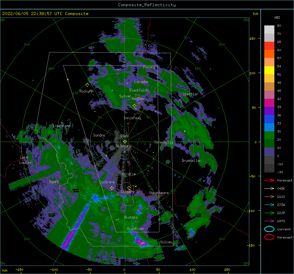This screenshot has height=274, width=294.
Task: Click the Banff town label
Action: [54, 181]
